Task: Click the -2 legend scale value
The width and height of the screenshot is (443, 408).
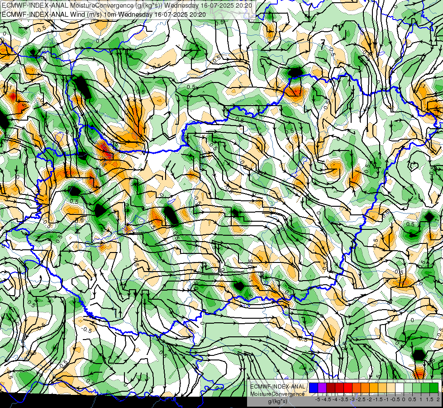Action: [x=369, y=399]
